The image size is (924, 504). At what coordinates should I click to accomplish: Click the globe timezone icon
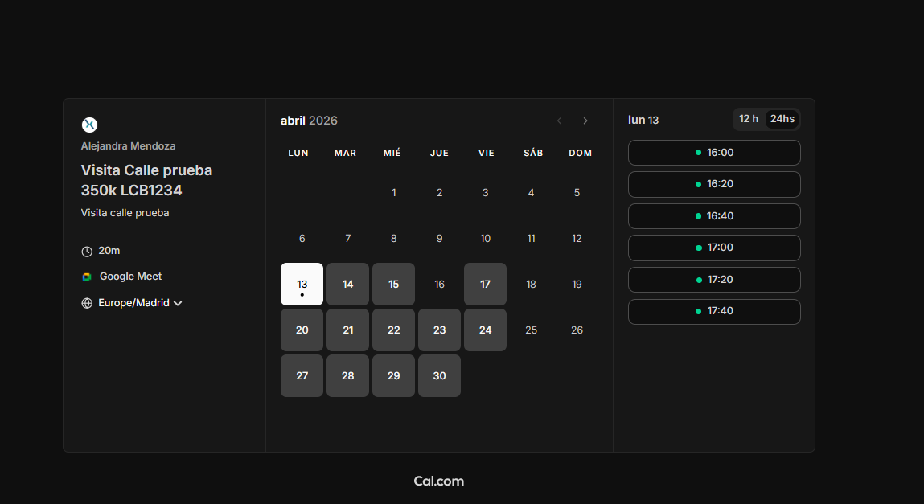87,304
